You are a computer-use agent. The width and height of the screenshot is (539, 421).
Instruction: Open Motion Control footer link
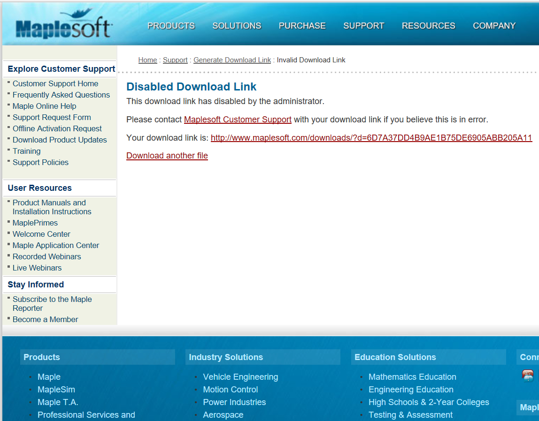(x=231, y=390)
